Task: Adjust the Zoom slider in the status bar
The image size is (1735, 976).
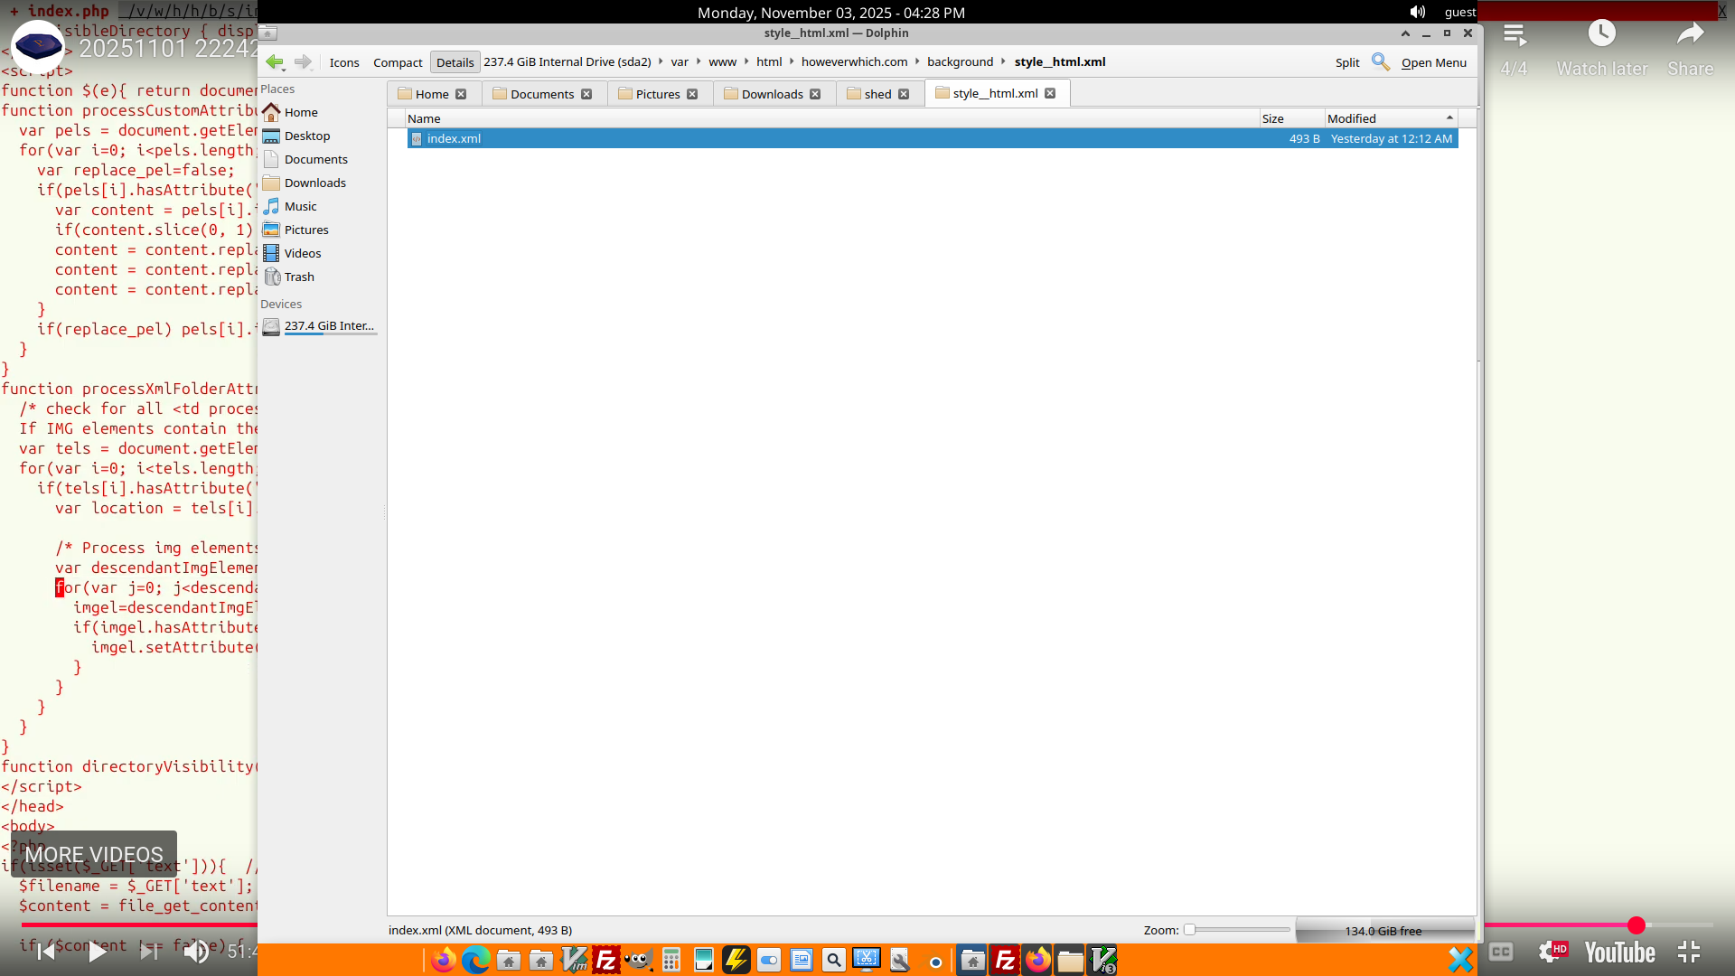Action: tap(1190, 930)
